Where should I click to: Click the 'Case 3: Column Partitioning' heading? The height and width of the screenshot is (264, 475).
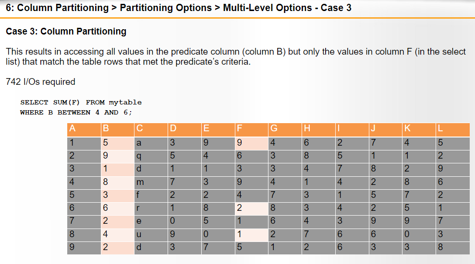pyautogui.click(x=66, y=32)
